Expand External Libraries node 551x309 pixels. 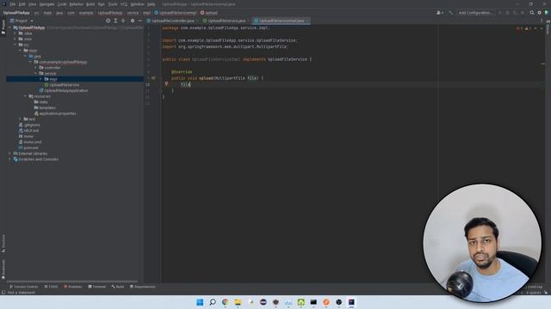[9, 154]
